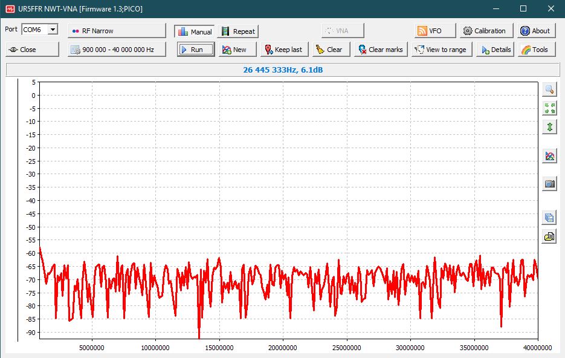565x358 pixels.
Task: Click the frequency readout bar above graph
Action: [x=282, y=70]
